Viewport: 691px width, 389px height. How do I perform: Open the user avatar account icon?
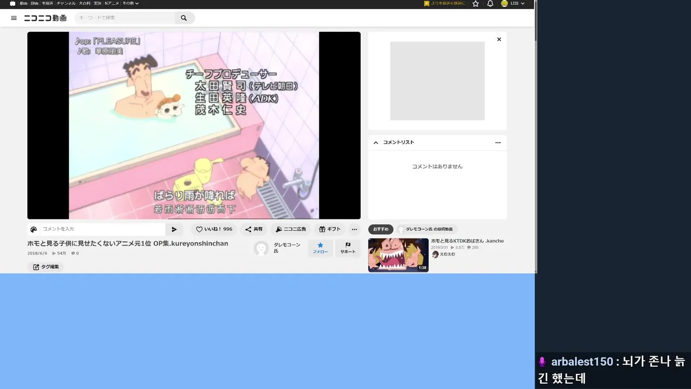(504, 3)
